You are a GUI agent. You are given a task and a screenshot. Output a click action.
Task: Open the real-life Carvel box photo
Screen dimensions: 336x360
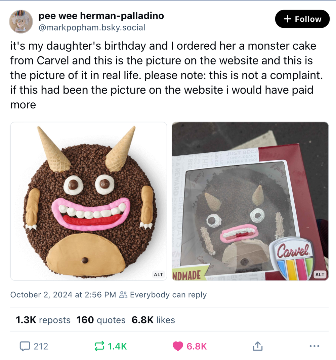pos(250,201)
